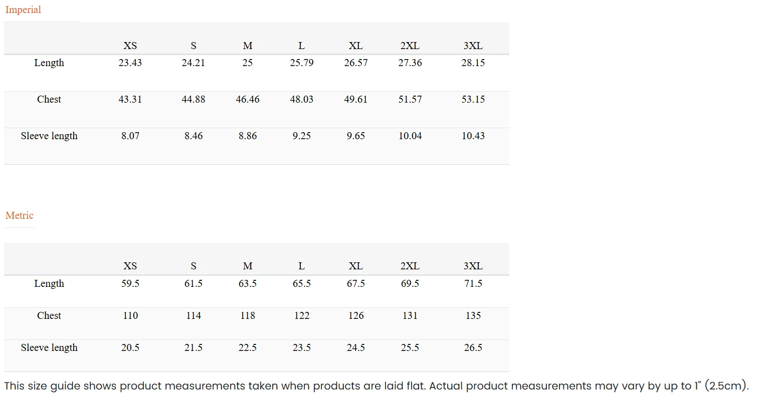758x399 pixels.
Task: Click the 2XL column header in Metric table
Action: tap(410, 266)
